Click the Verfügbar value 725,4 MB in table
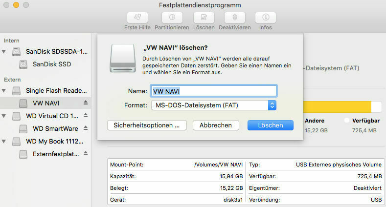Viewport: 386px width, 207px height. (369, 177)
